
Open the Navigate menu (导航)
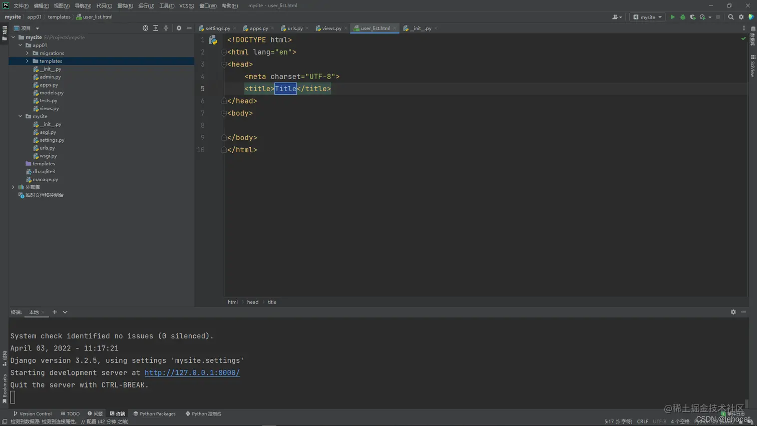tap(83, 6)
